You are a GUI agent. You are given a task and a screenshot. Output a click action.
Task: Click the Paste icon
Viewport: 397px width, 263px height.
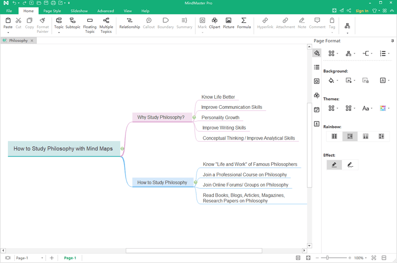coord(8,21)
